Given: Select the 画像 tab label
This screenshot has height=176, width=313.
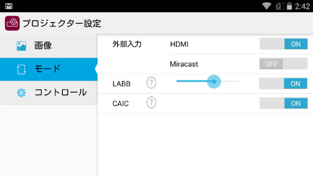Looking at the screenshot, I should coord(43,46).
